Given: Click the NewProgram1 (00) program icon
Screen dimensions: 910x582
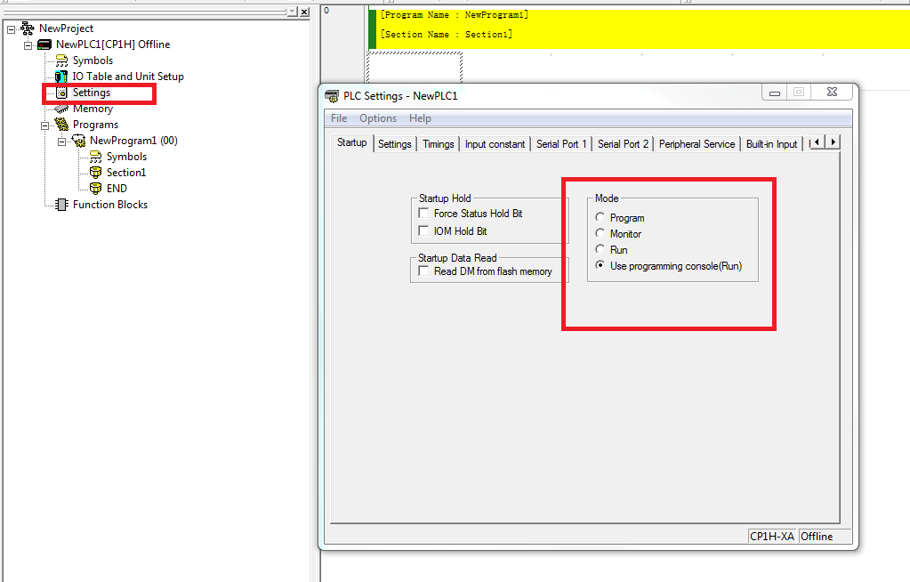Looking at the screenshot, I should pyautogui.click(x=78, y=141).
